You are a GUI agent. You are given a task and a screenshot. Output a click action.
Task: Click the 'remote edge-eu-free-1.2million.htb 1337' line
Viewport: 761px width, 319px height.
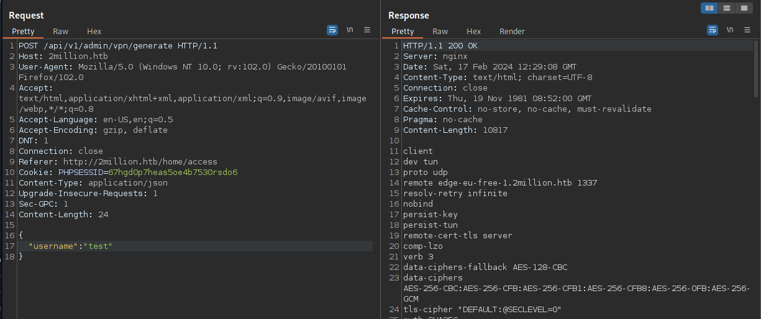pyautogui.click(x=500, y=183)
